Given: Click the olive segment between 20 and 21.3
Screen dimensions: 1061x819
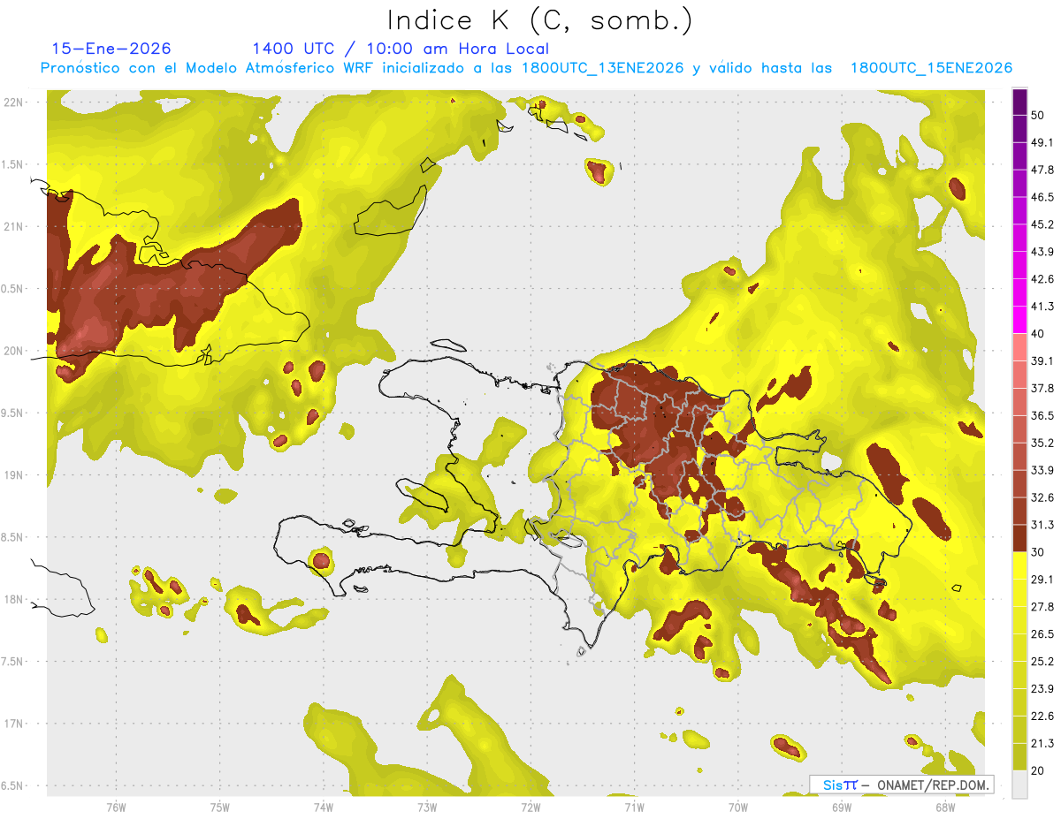Looking at the screenshot, I should [1019, 757].
